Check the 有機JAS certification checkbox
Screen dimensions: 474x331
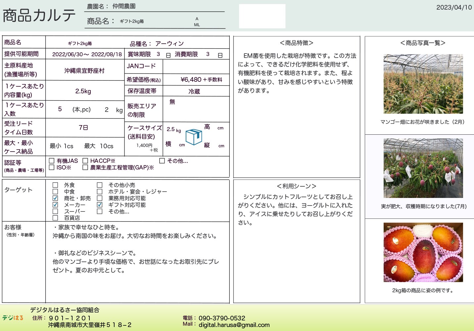[x=52, y=161]
